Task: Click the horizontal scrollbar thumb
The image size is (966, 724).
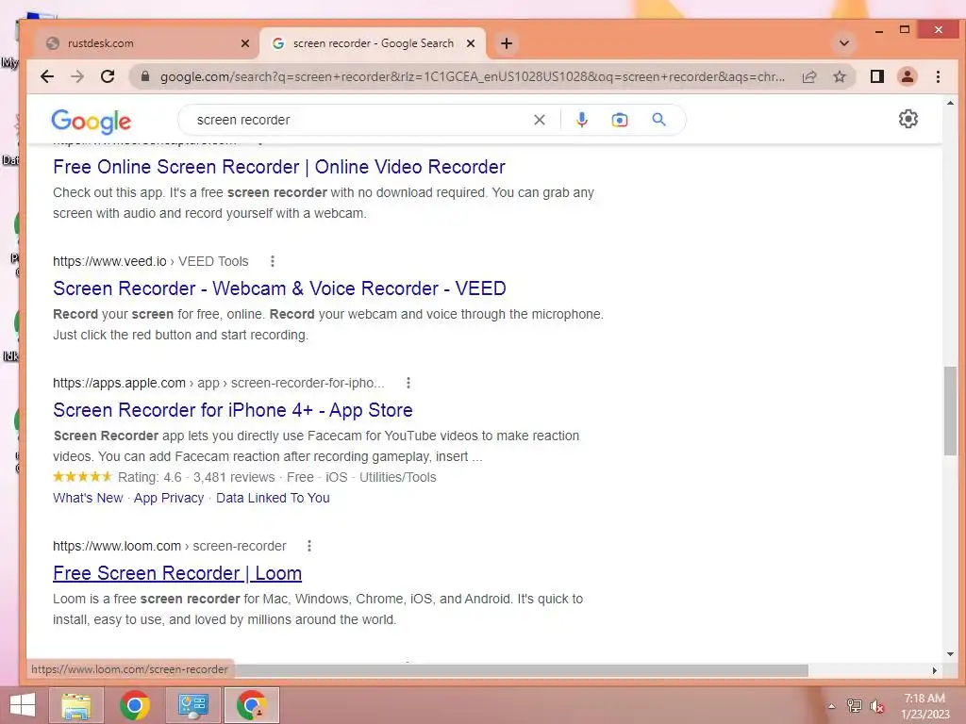Action: [521, 670]
